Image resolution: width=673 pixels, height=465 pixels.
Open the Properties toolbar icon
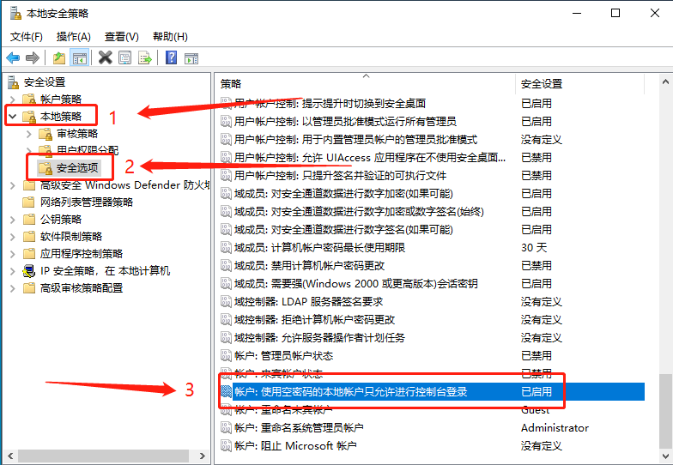point(125,58)
